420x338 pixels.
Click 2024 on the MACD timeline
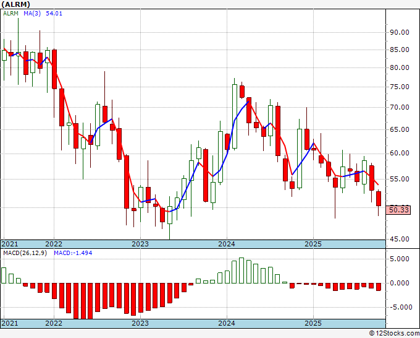click(227, 323)
